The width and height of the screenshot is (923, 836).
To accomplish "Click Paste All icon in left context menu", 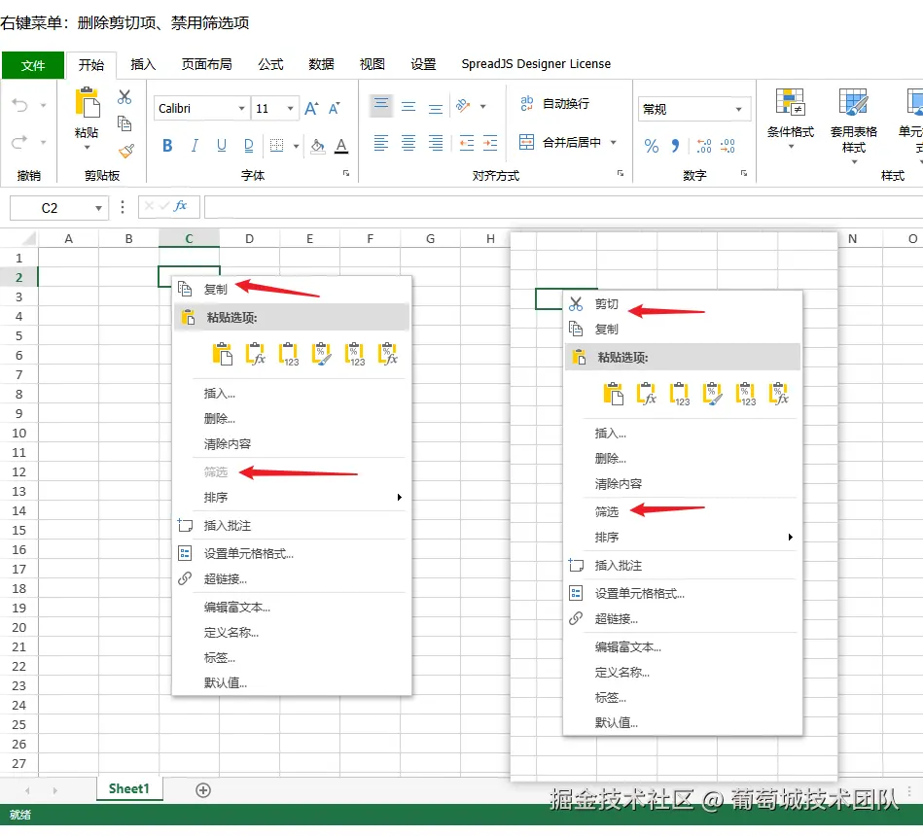I will point(222,354).
